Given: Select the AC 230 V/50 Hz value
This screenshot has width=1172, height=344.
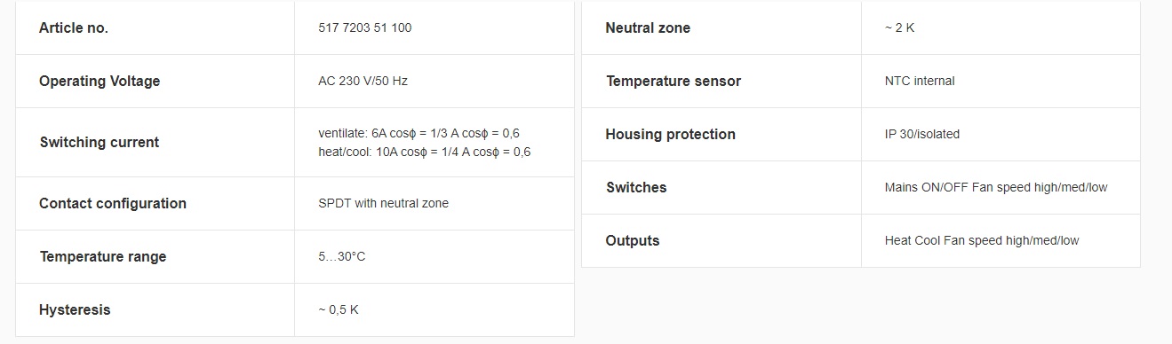Looking at the screenshot, I should tap(363, 81).
